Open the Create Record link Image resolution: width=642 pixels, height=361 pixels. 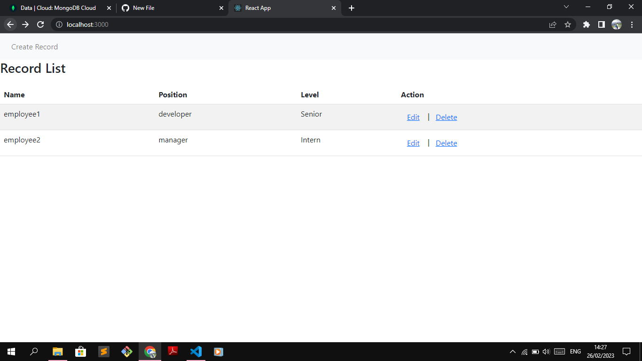(34, 47)
